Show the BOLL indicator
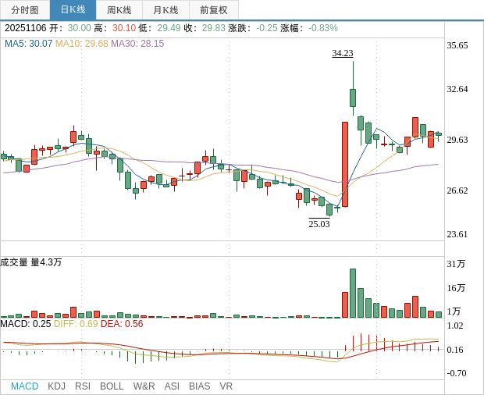 click(112, 386)
